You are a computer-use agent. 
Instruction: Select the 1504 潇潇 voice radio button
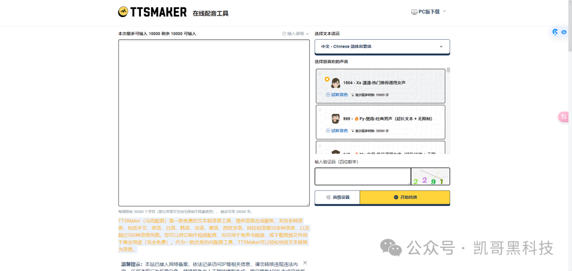point(327,79)
